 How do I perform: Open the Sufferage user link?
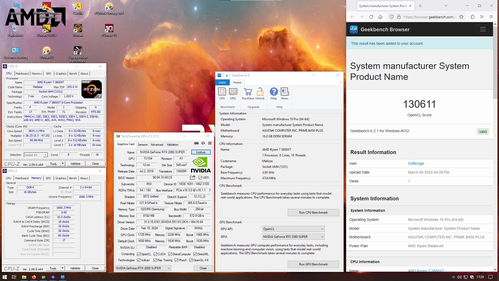(416, 163)
